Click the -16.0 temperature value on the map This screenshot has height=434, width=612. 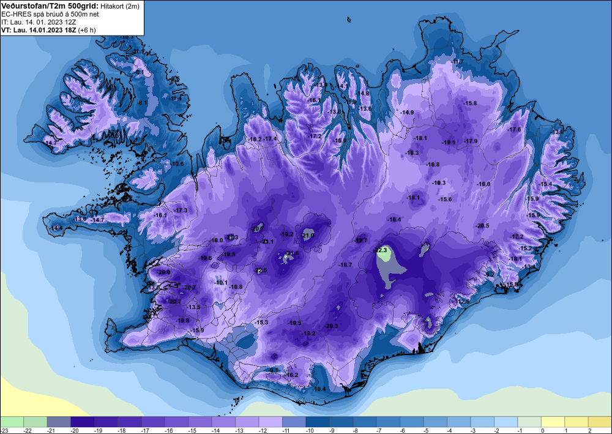[484, 184]
